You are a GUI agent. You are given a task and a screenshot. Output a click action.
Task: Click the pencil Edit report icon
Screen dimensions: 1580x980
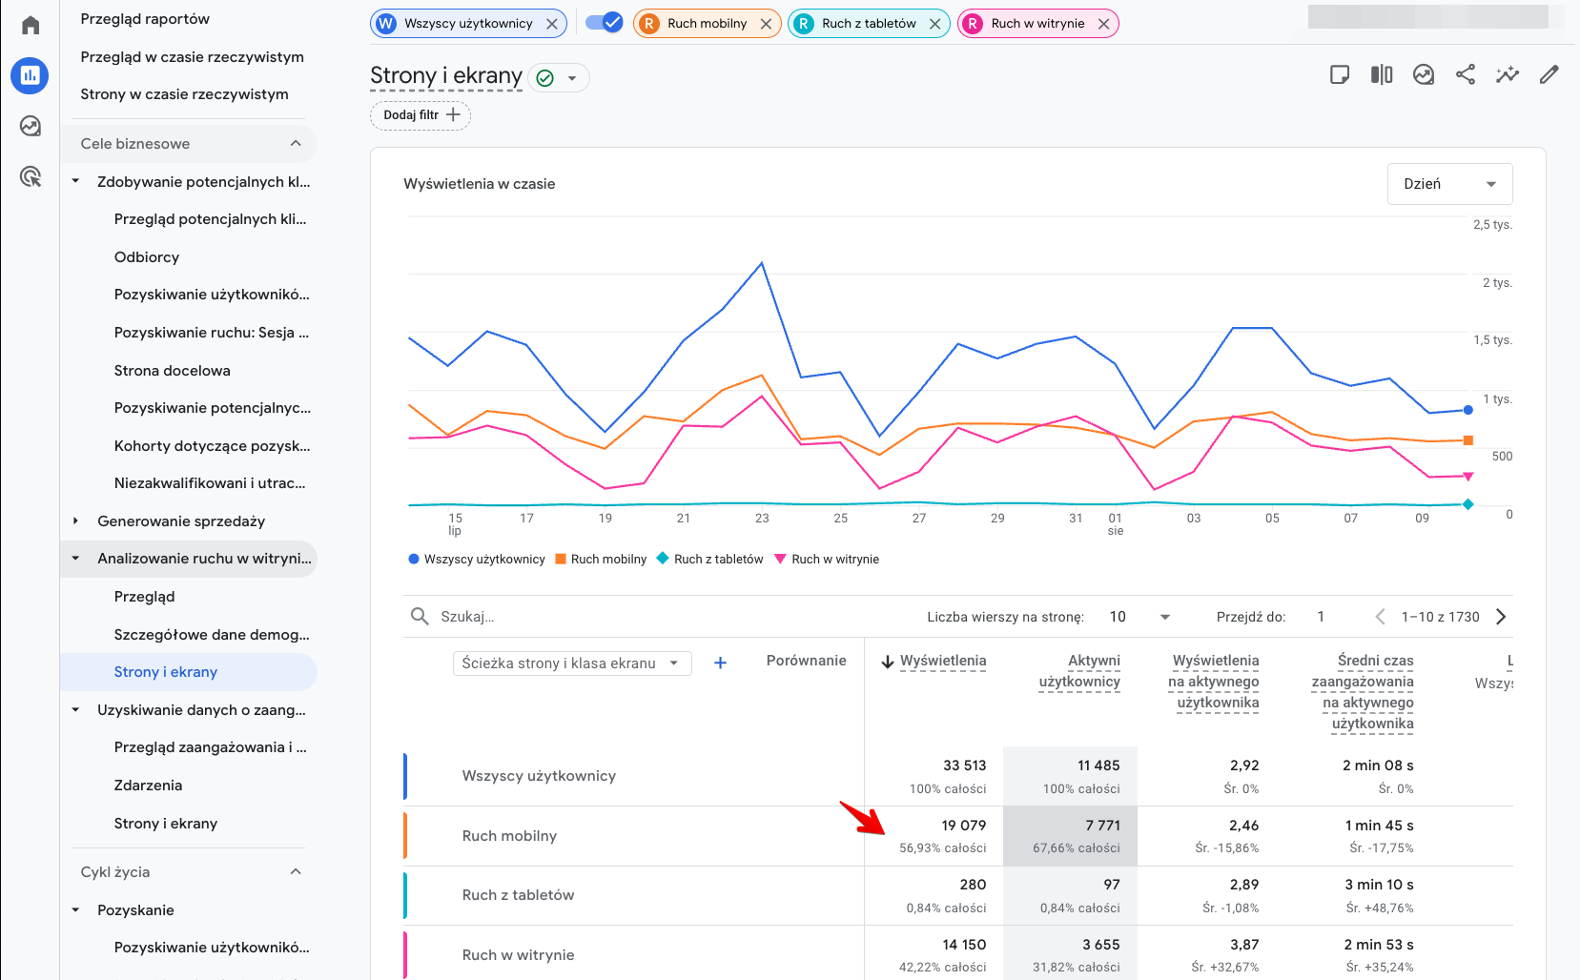(1549, 74)
